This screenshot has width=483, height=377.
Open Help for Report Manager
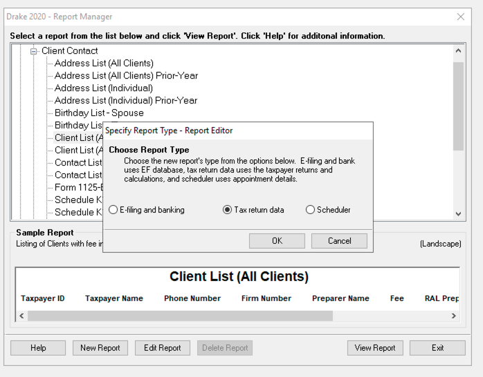[x=38, y=348]
